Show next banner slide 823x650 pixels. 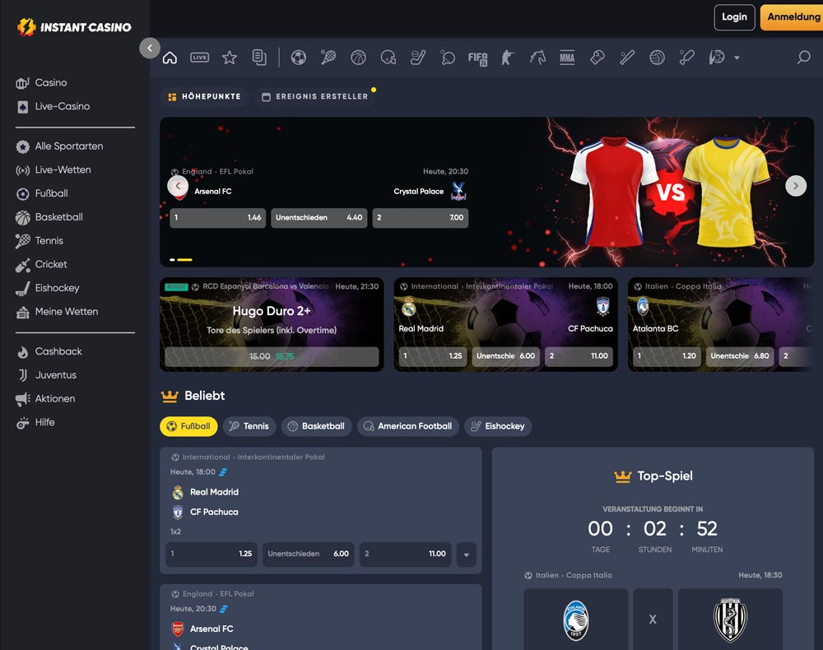pos(796,186)
